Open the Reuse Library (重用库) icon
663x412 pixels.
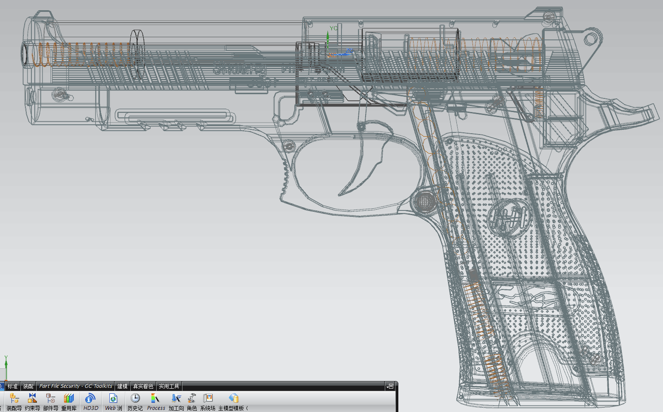[69, 399]
